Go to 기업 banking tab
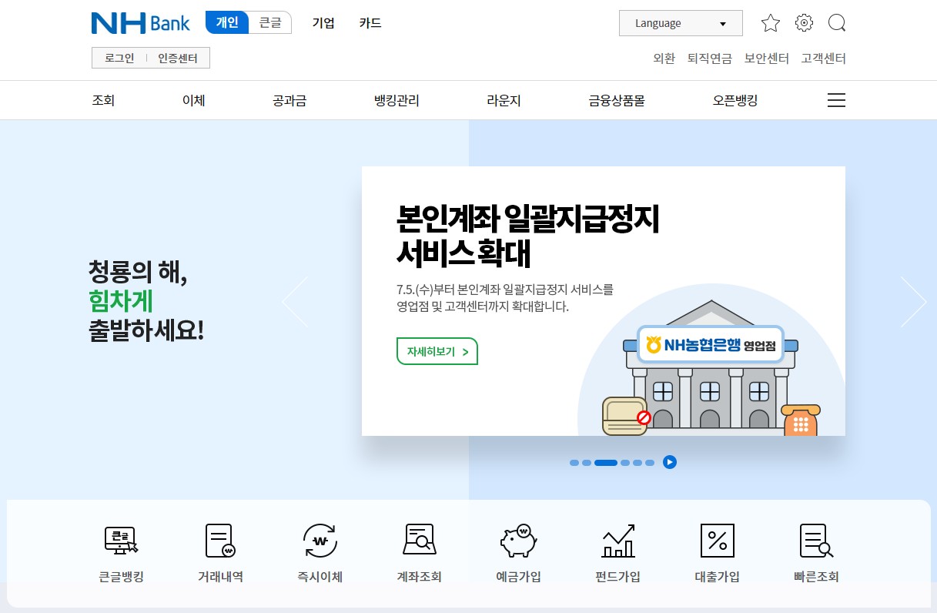Viewport: 937px width, 613px height. [x=323, y=23]
